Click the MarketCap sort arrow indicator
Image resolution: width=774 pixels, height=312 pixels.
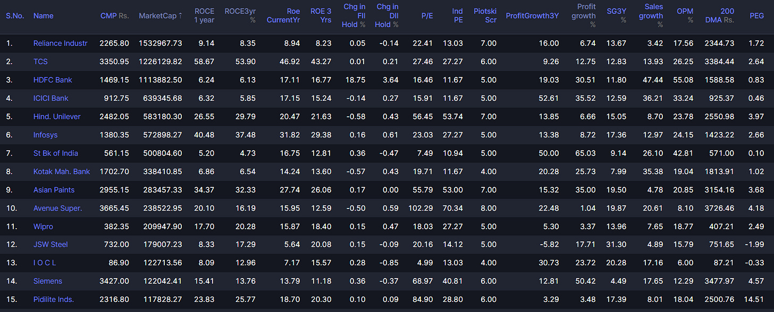(180, 16)
